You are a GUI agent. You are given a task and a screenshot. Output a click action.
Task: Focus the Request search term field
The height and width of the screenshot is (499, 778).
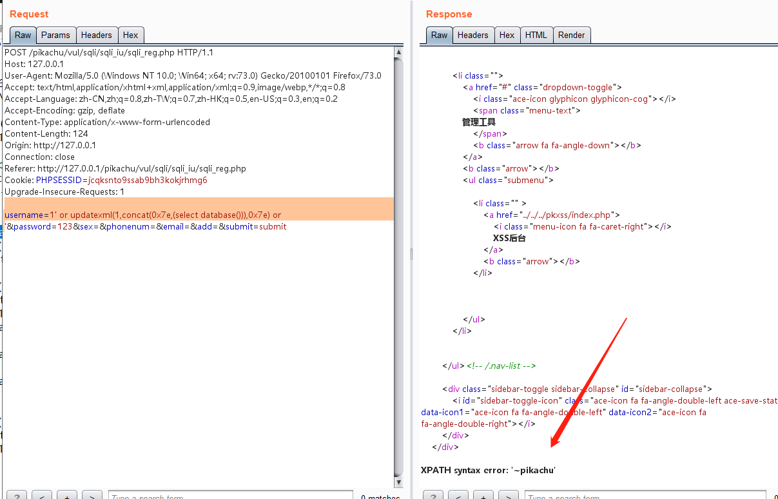coord(231,496)
